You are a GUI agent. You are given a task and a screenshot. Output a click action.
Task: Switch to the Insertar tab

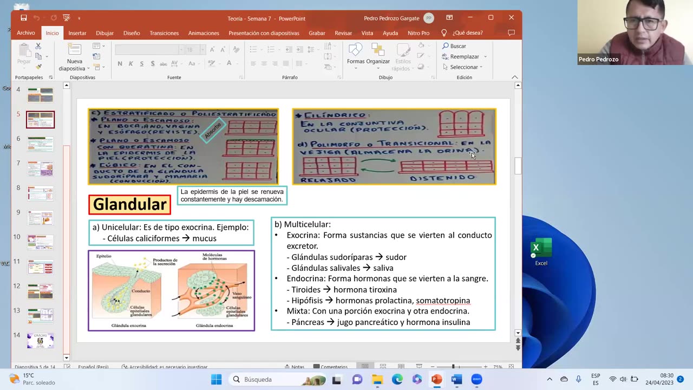pos(77,33)
